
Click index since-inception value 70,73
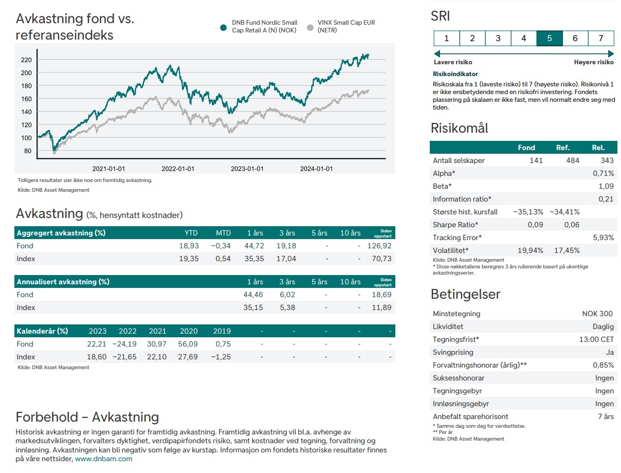tap(382, 259)
